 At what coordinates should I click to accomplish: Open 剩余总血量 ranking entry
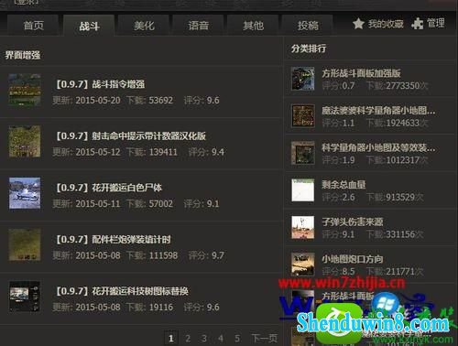[343, 184]
